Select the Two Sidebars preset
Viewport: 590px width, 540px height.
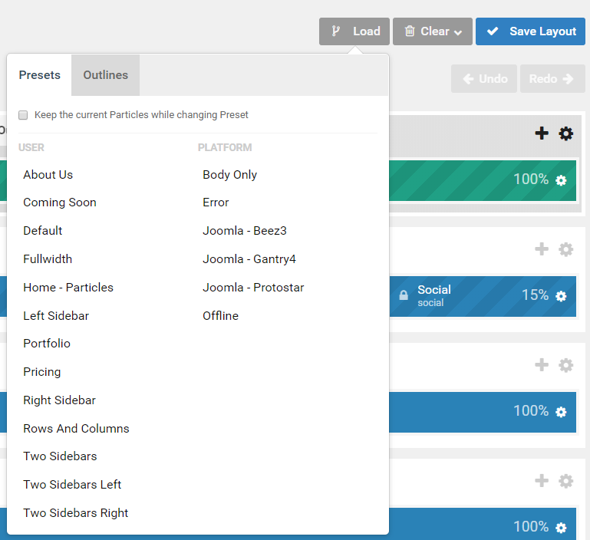click(60, 456)
